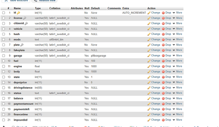
Task: Check the box next to engine
Action: point(3,67)
